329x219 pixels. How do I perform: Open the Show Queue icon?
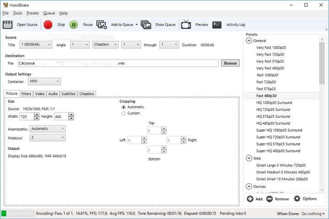pyautogui.click(x=146, y=25)
